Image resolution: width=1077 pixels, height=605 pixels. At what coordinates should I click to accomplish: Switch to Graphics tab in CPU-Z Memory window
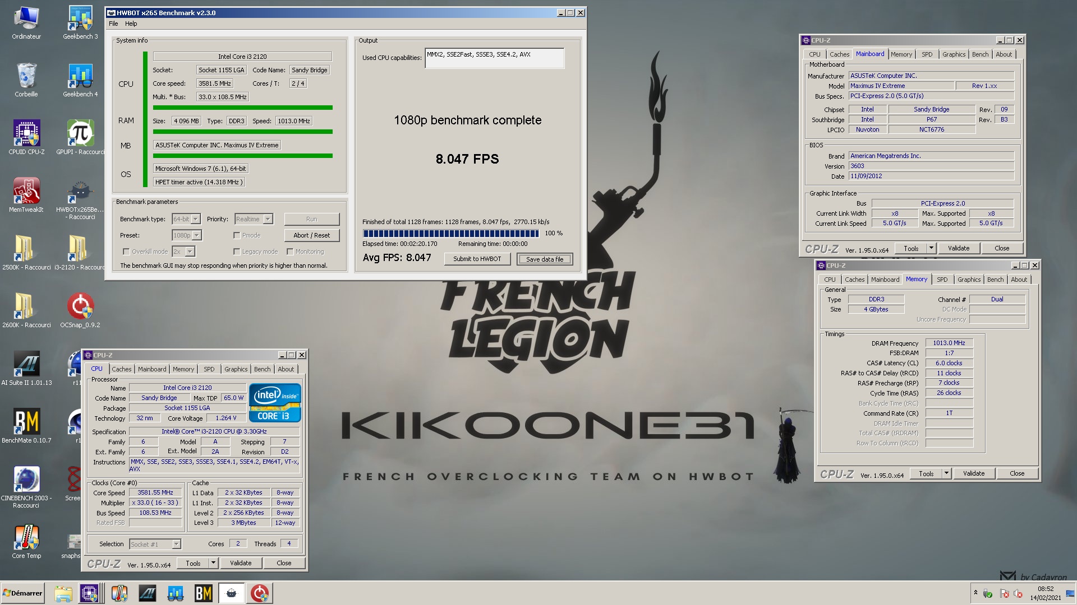969,280
